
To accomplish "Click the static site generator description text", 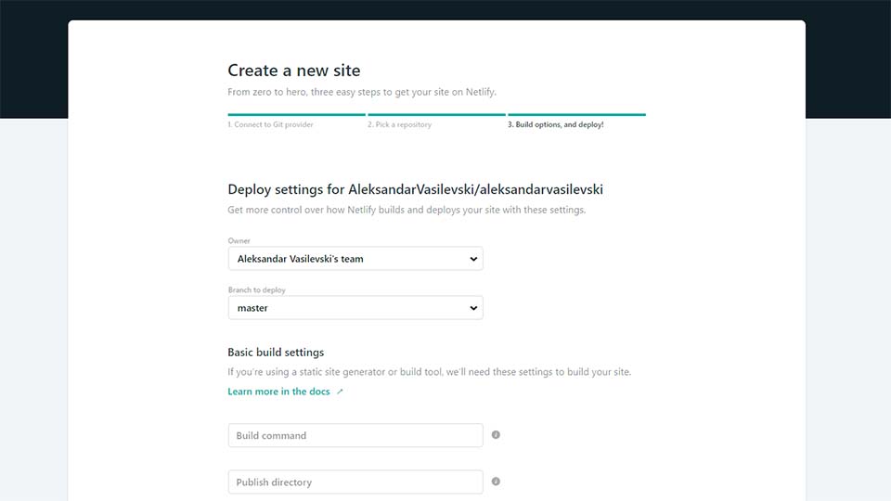I will pos(430,372).
